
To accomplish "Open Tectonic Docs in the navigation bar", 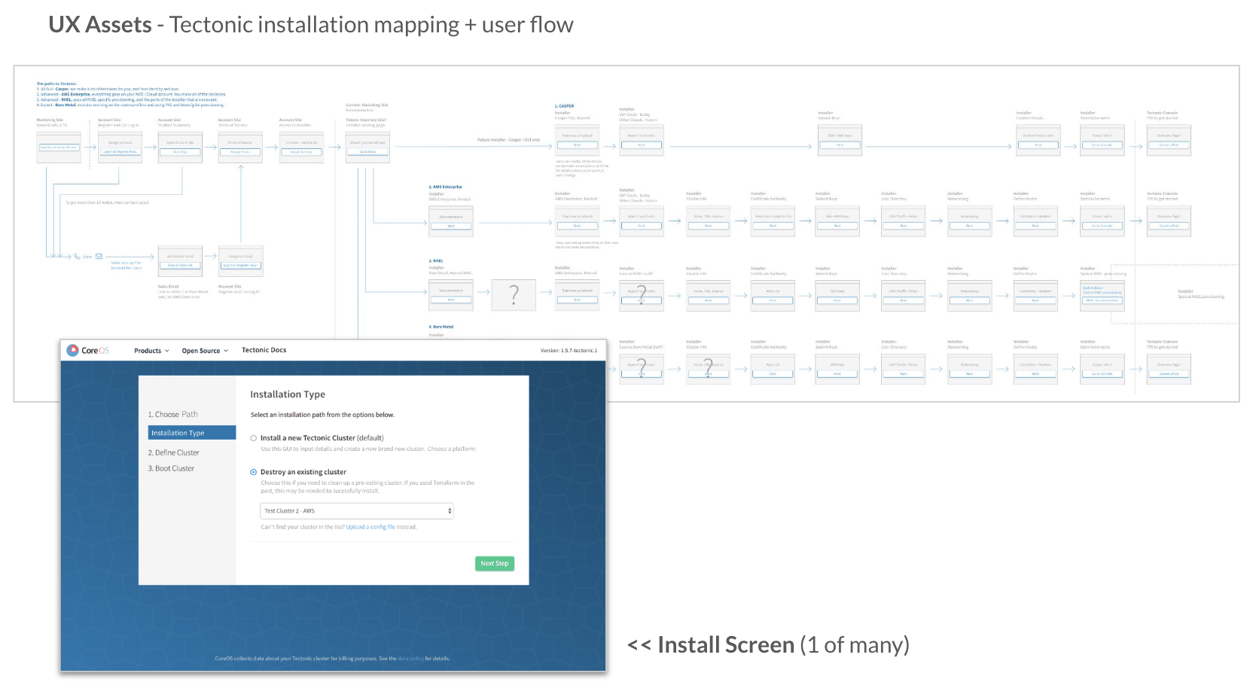I will (264, 350).
